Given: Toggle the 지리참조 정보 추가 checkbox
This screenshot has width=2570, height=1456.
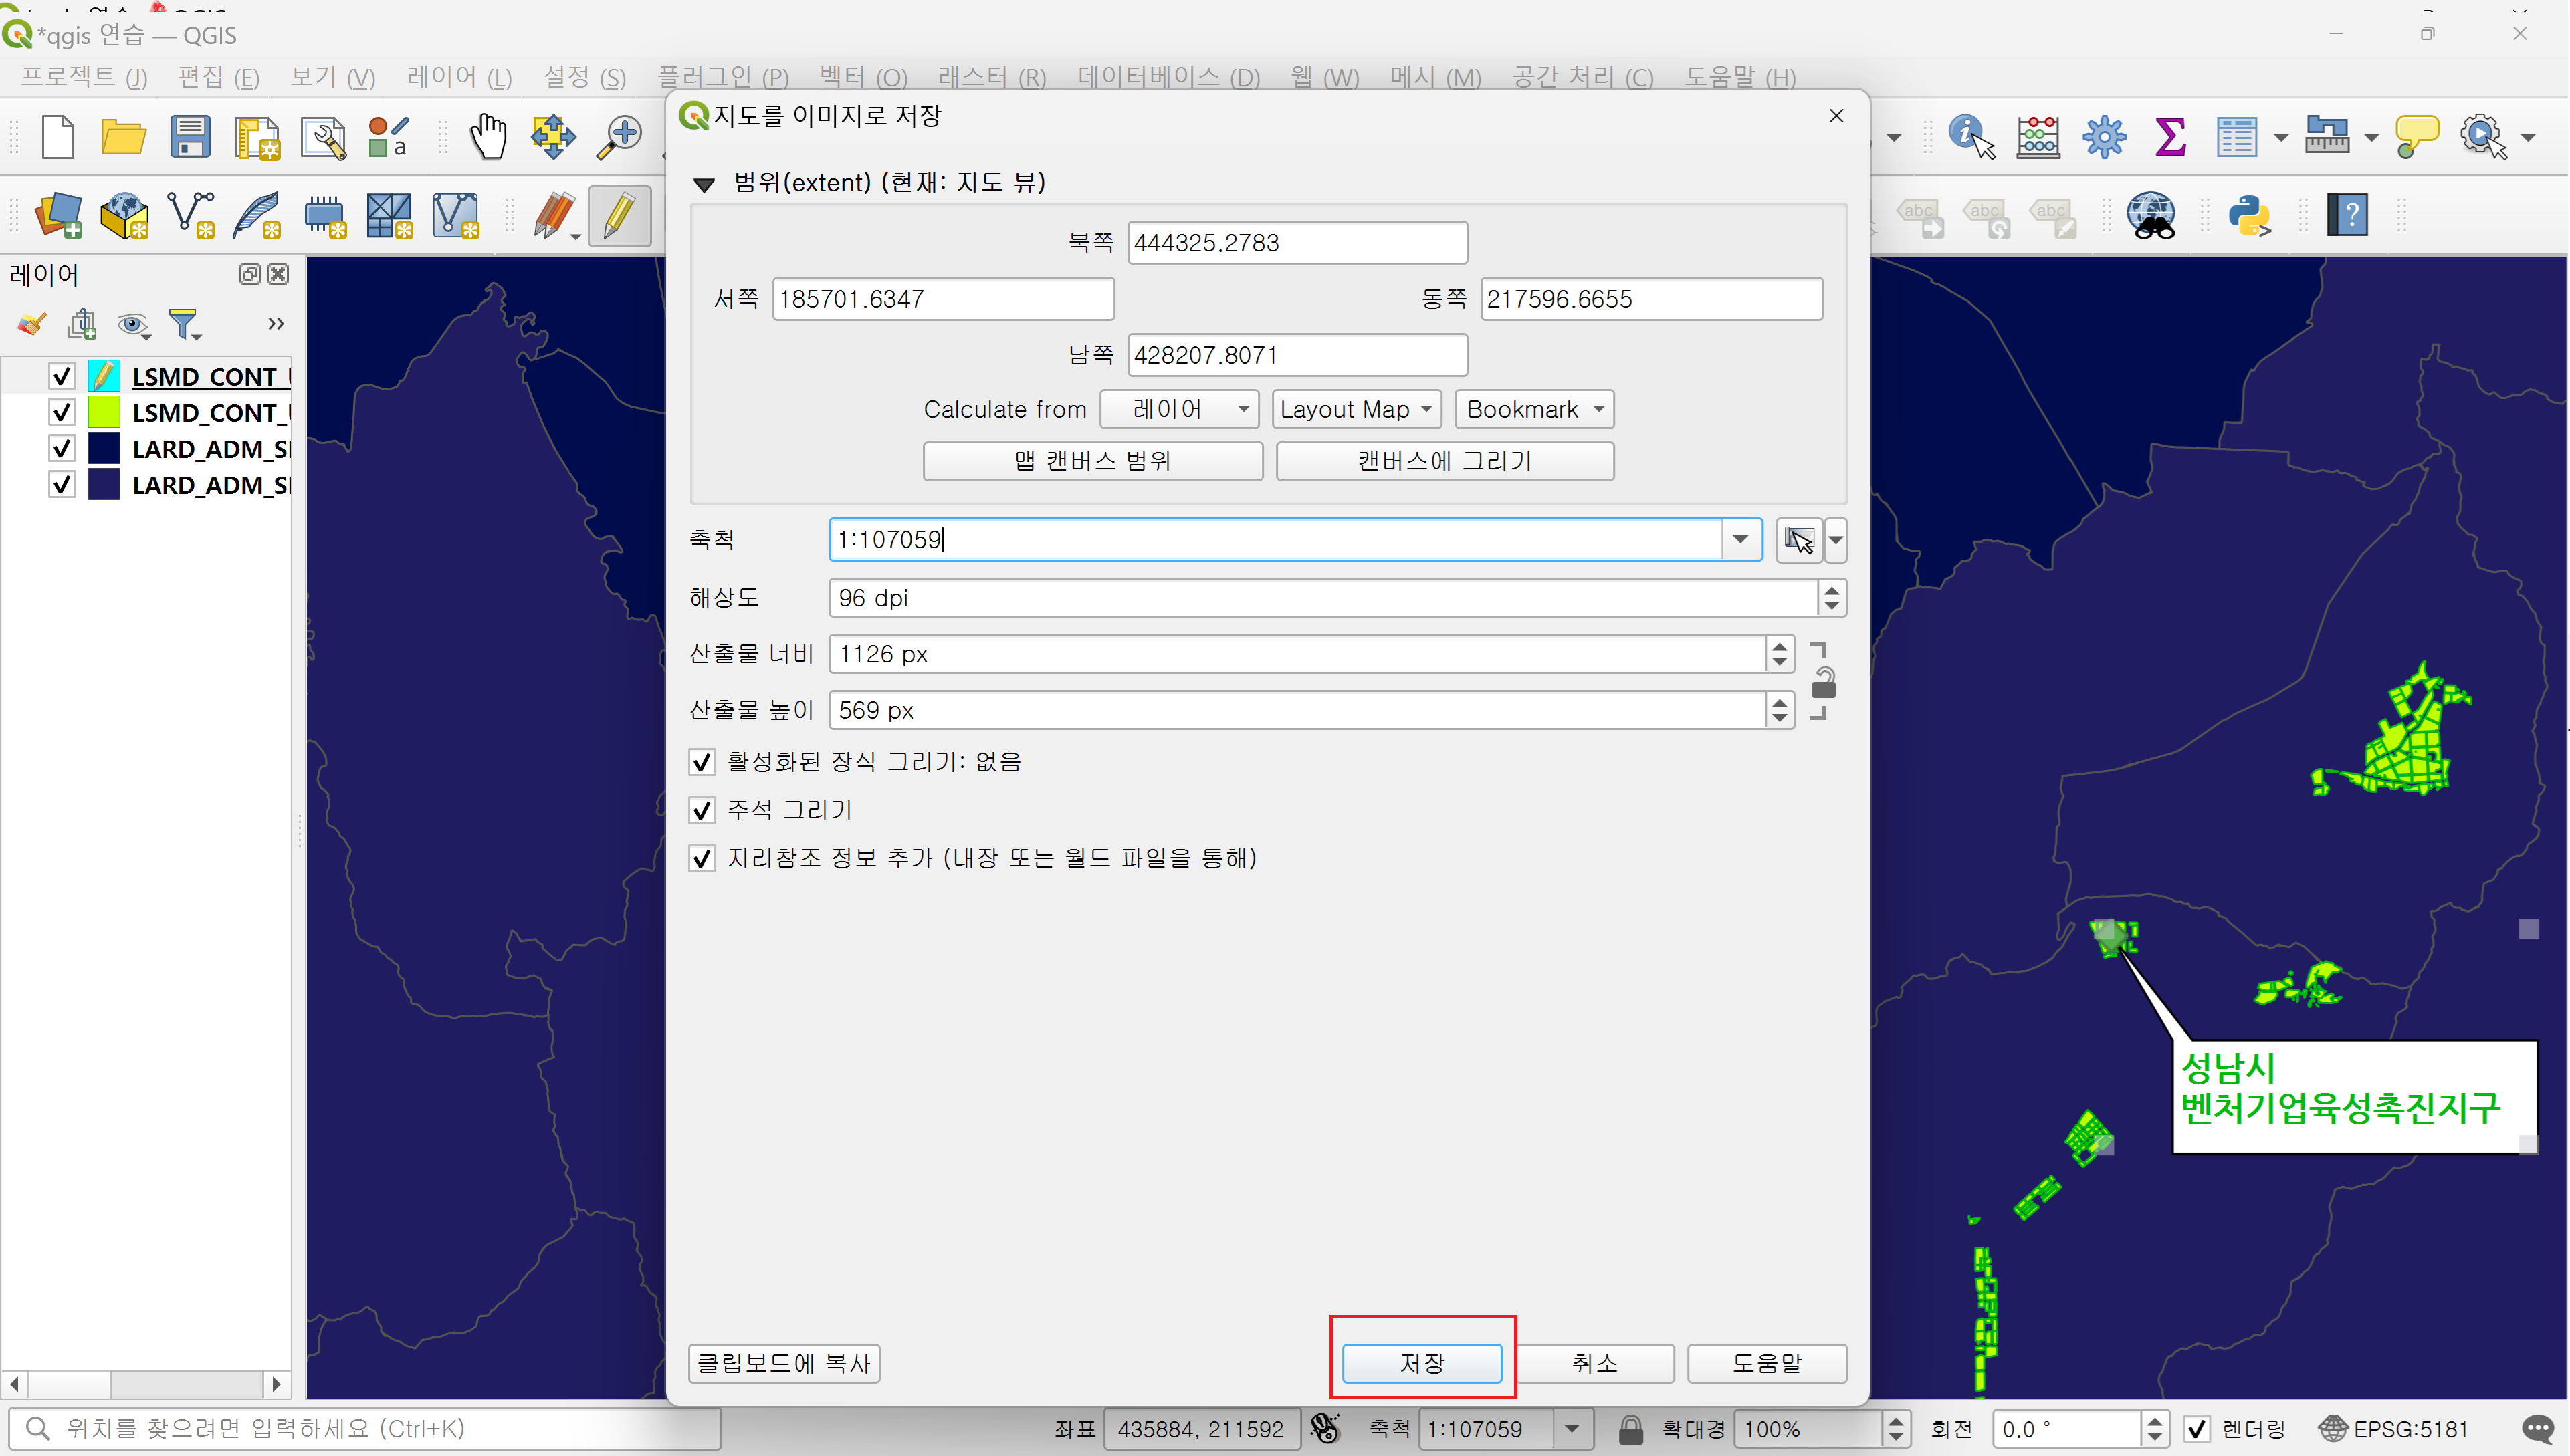Looking at the screenshot, I should 702,858.
